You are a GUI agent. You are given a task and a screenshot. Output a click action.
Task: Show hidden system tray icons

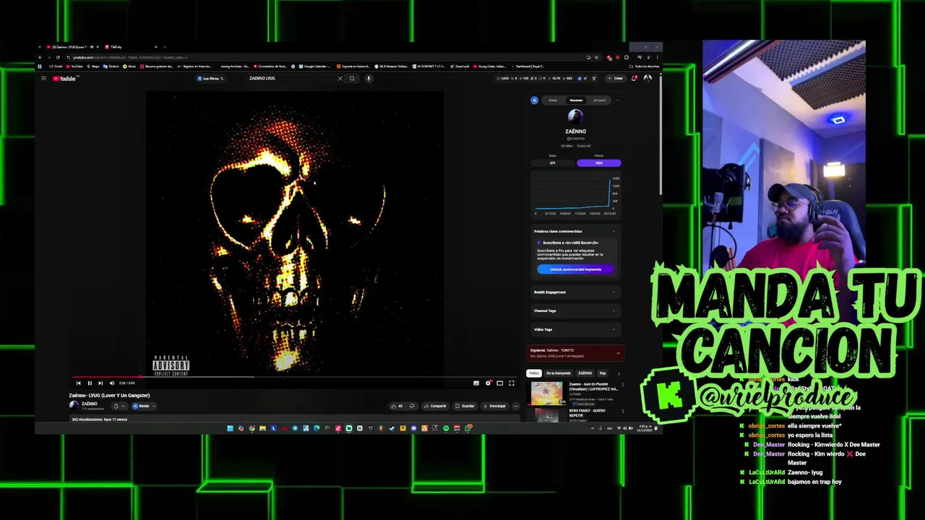coord(593,428)
